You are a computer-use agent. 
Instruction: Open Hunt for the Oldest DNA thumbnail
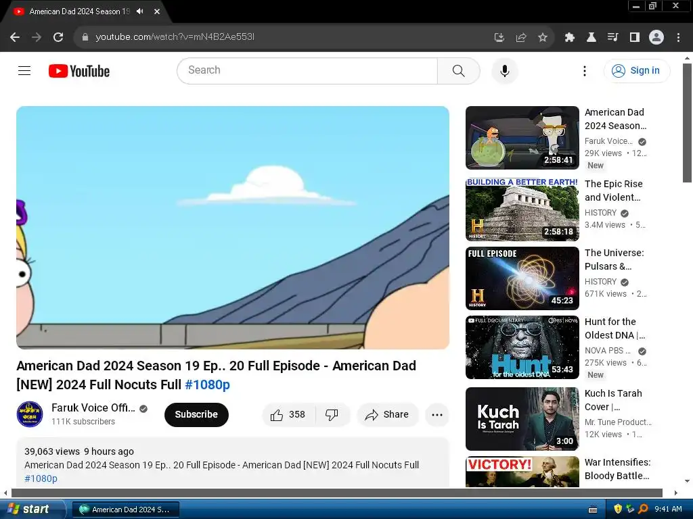(x=522, y=347)
